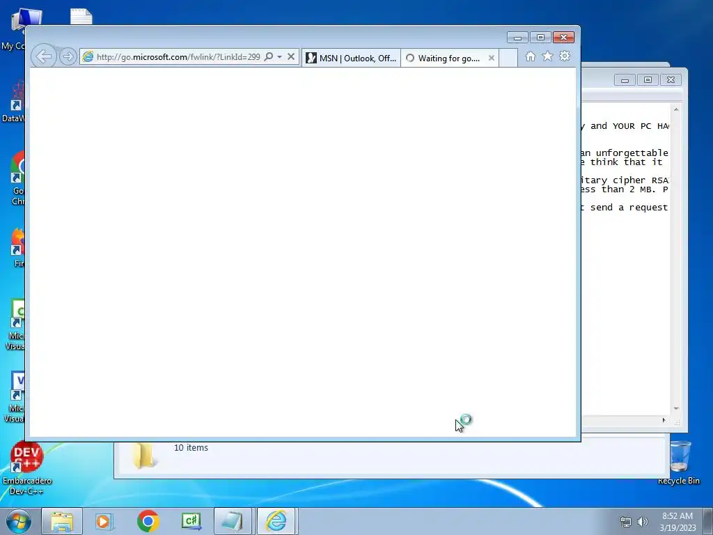Close the Notepad window behind
Screen dimensions: 713x535
point(671,80)
